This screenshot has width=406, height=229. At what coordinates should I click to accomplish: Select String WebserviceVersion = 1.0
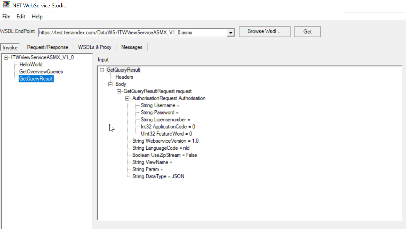coord(165,141)
